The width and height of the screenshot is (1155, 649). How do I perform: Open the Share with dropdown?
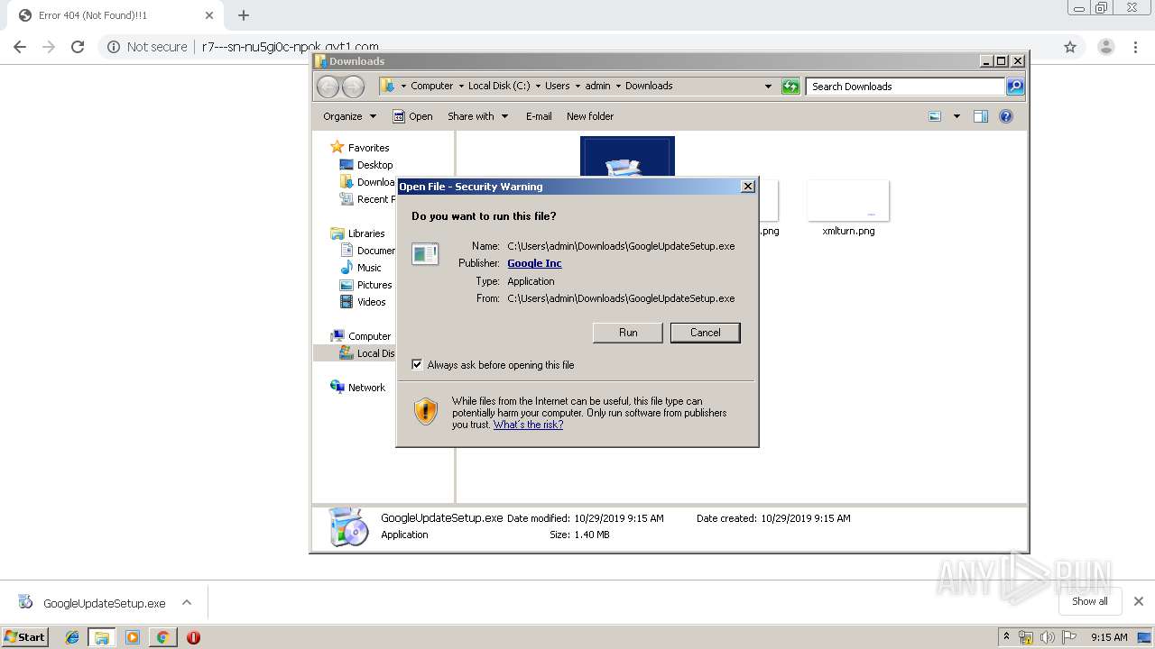point(478,116)
